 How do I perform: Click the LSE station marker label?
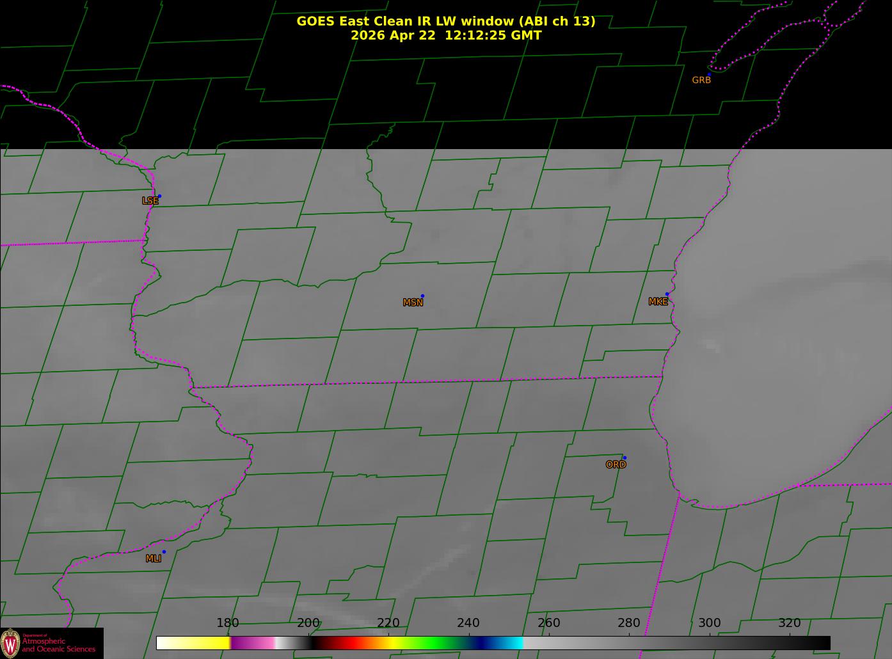(x=150, y=201)
